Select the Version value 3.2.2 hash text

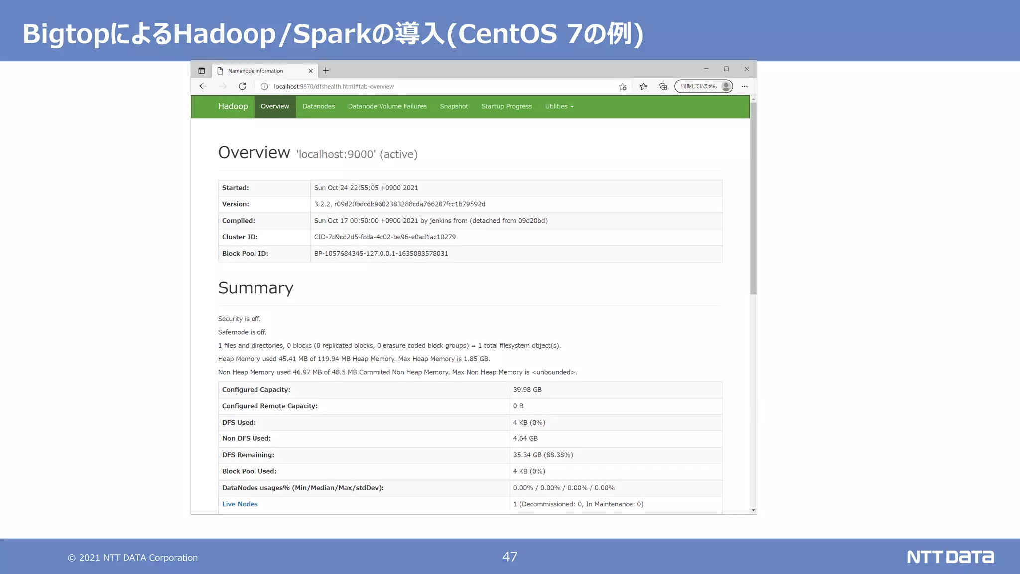click(x=399, y=204)
